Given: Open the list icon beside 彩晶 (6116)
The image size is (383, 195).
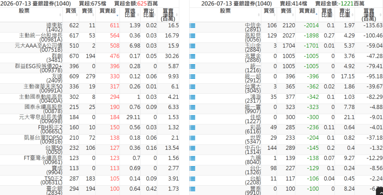Looking at the screenshot, I should pos(192,127).
